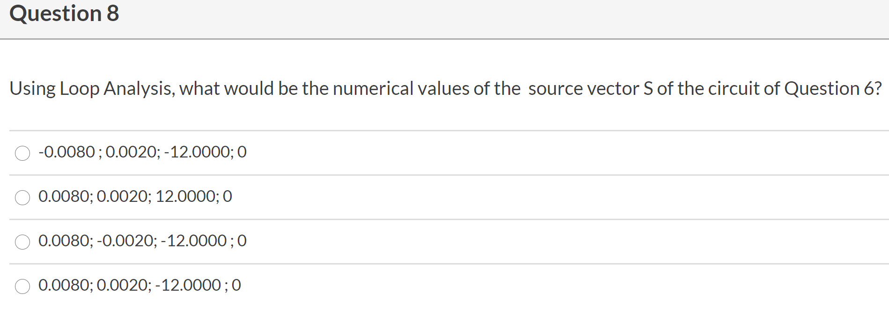Choose the radio button for 0.0080; 0.0020; 12.0000; 0
The width and height of the screenshot is (889, 329).
pyautogui.click(x=22, y=198)
